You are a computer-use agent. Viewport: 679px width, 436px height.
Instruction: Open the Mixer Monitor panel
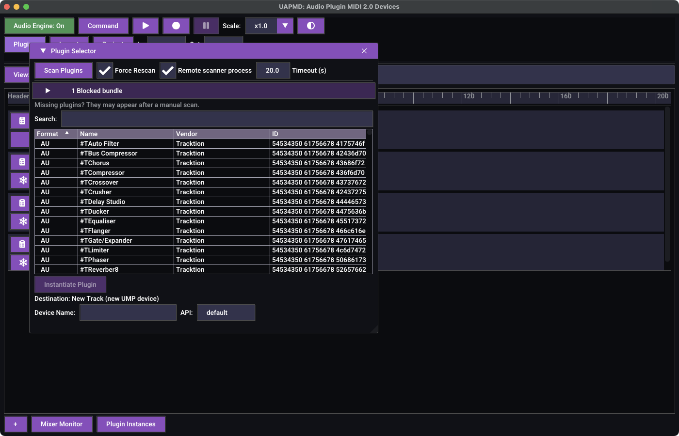[x=62, y=424]
